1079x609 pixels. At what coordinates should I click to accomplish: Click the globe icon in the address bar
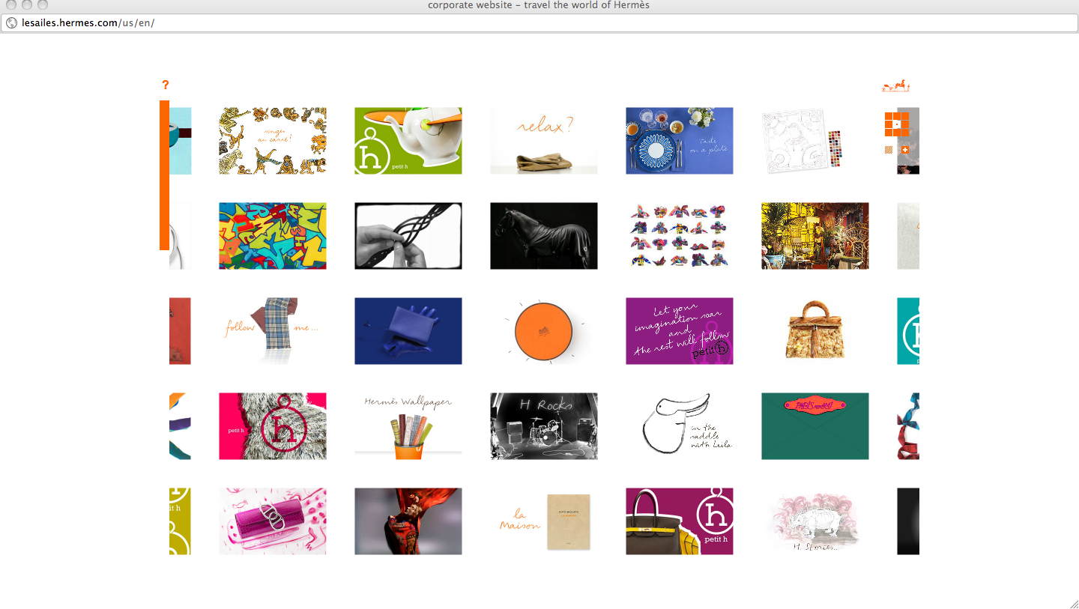pos(11,22)
